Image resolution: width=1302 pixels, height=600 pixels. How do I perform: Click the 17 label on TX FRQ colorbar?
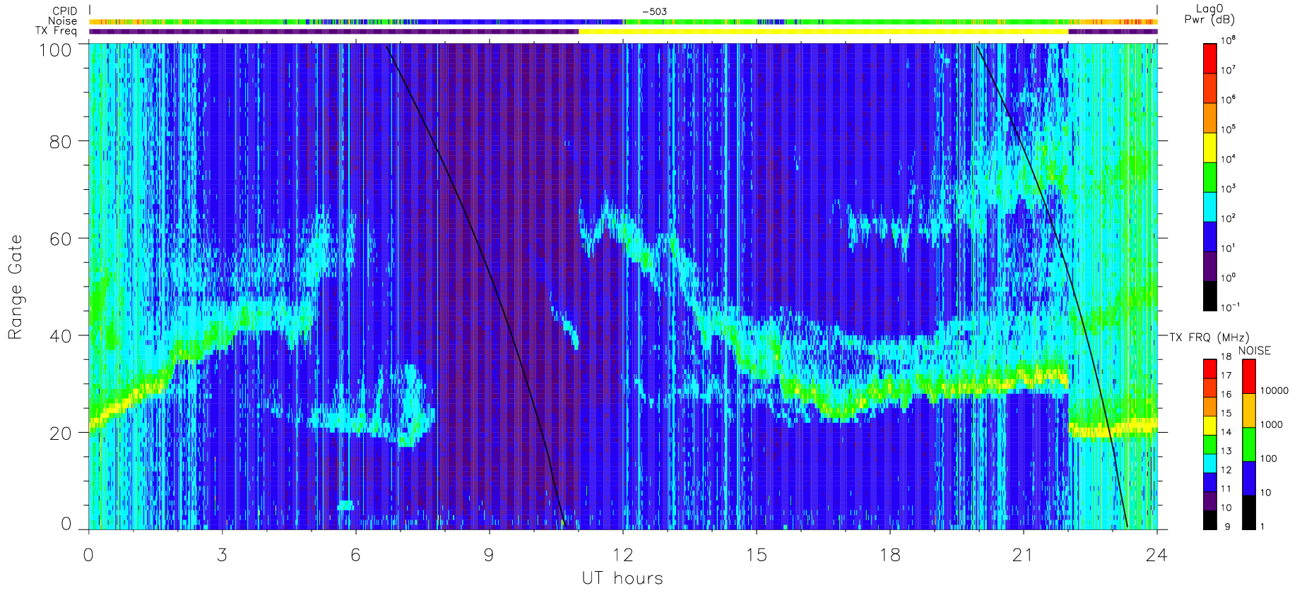(1226, 376)
